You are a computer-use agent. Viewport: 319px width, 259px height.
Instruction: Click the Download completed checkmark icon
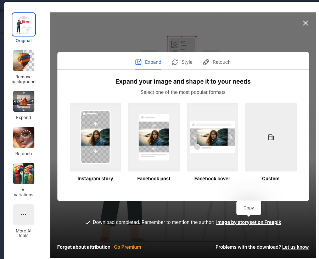pyautogui.click(x=88, y=223)
